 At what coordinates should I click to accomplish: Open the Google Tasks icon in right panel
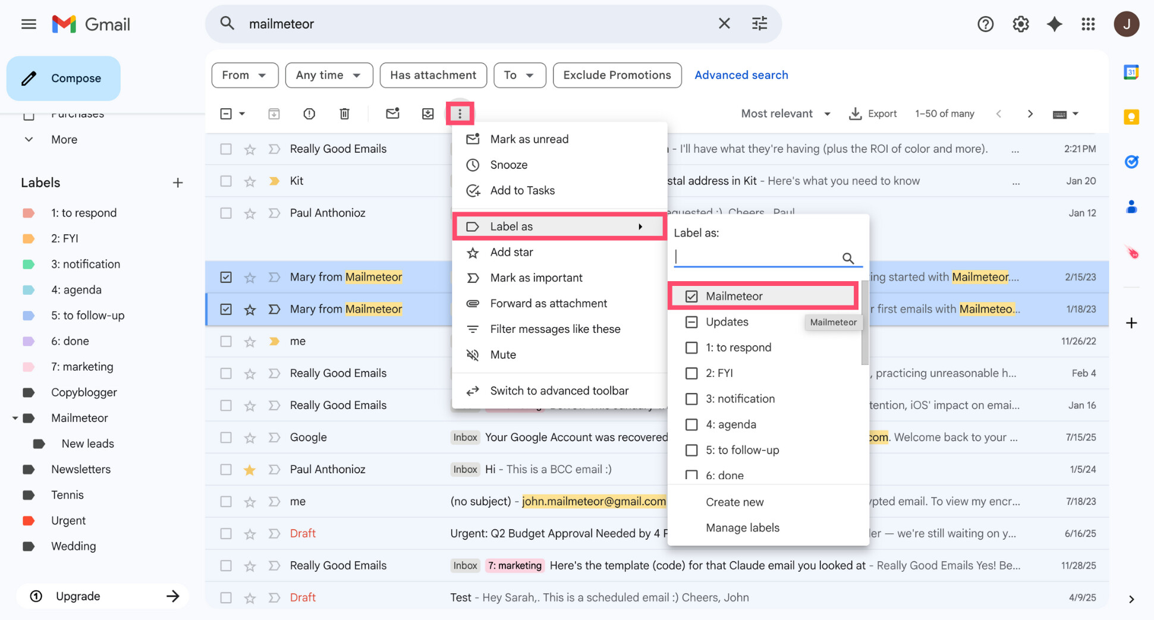pos(1131,162)
